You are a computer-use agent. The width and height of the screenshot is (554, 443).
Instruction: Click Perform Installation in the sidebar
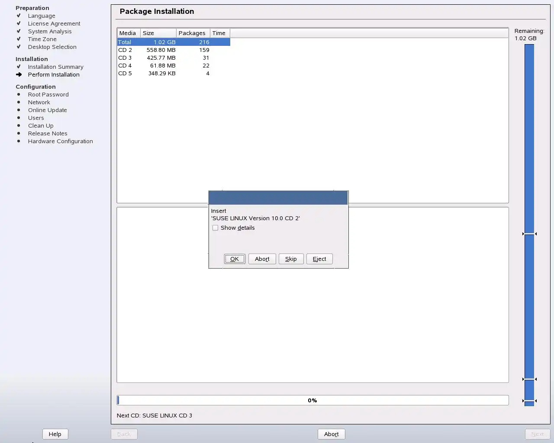54,74
